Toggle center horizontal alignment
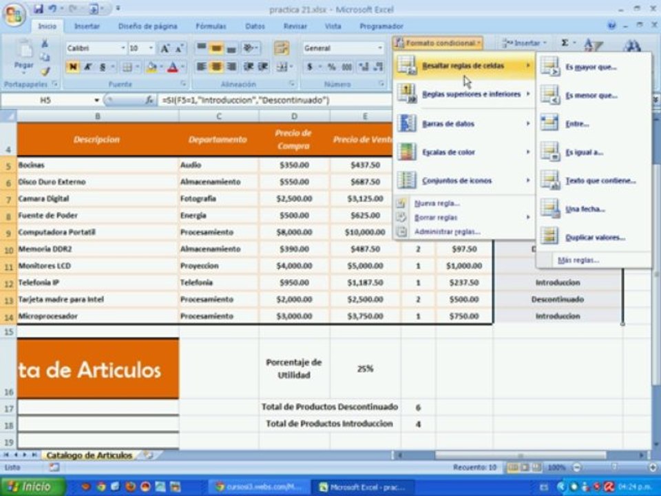The width and height of the screenshot is (661, 496). (216, 67)
